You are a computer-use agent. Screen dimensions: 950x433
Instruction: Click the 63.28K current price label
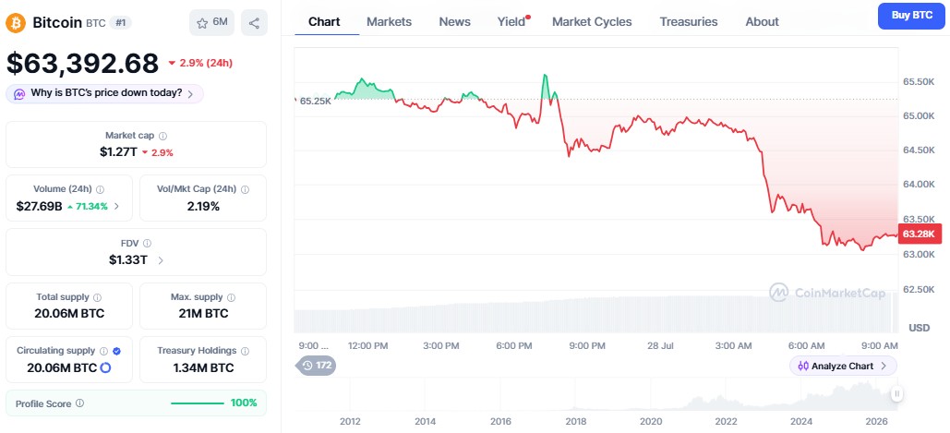point(919,234)
